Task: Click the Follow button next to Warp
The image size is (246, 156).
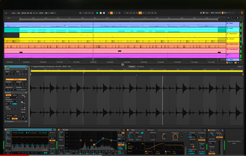Action: [x=15, y=95]
